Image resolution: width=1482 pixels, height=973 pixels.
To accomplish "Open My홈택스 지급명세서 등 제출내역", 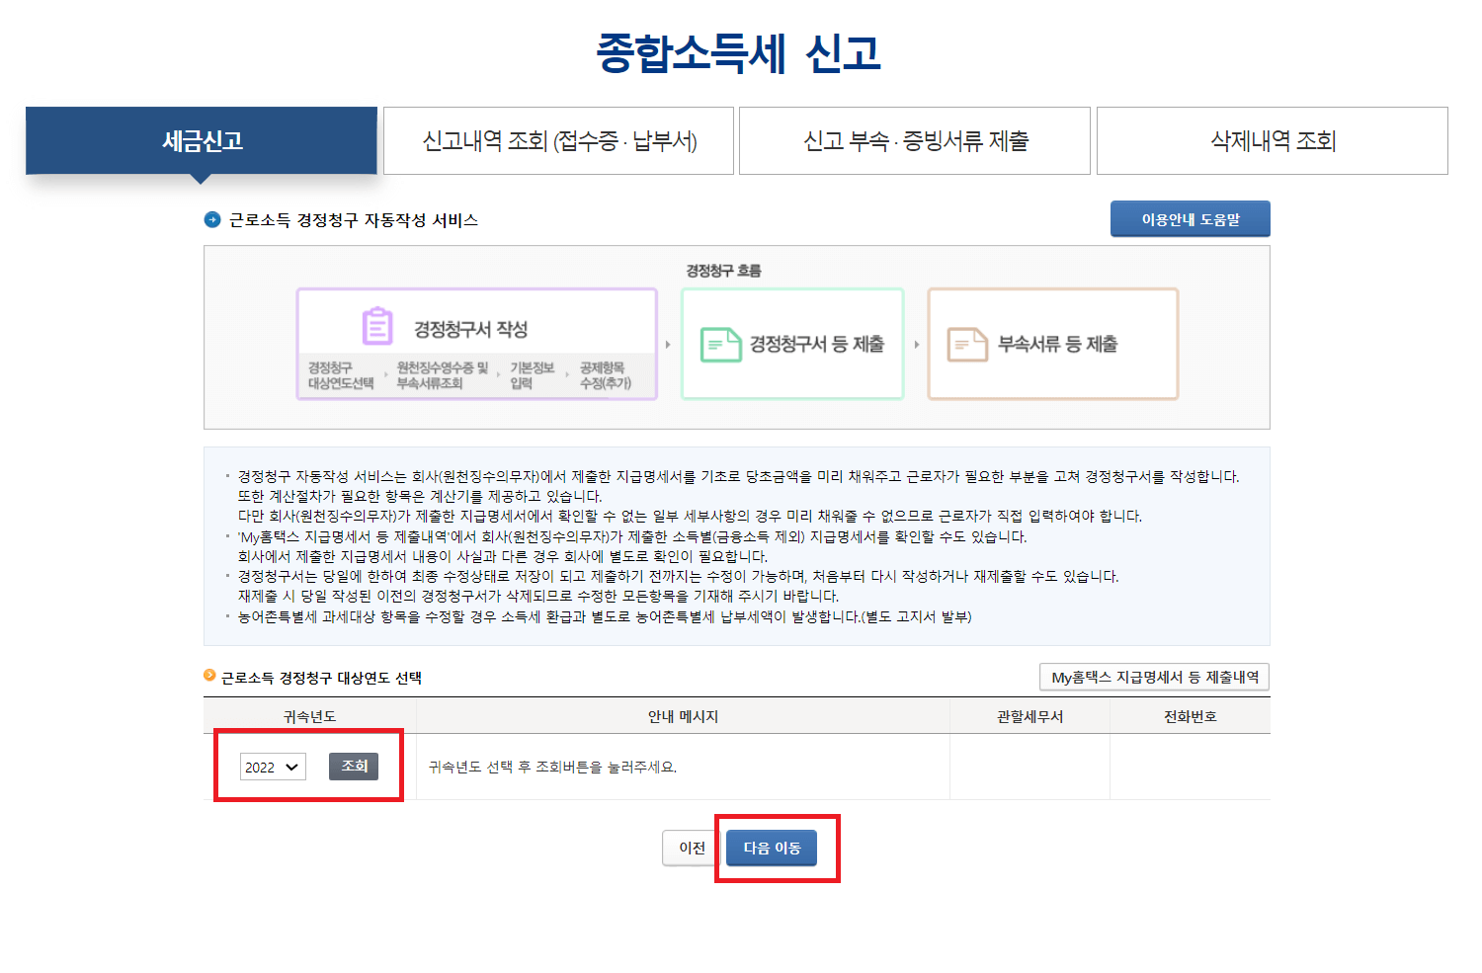I will coord(1154,677).
